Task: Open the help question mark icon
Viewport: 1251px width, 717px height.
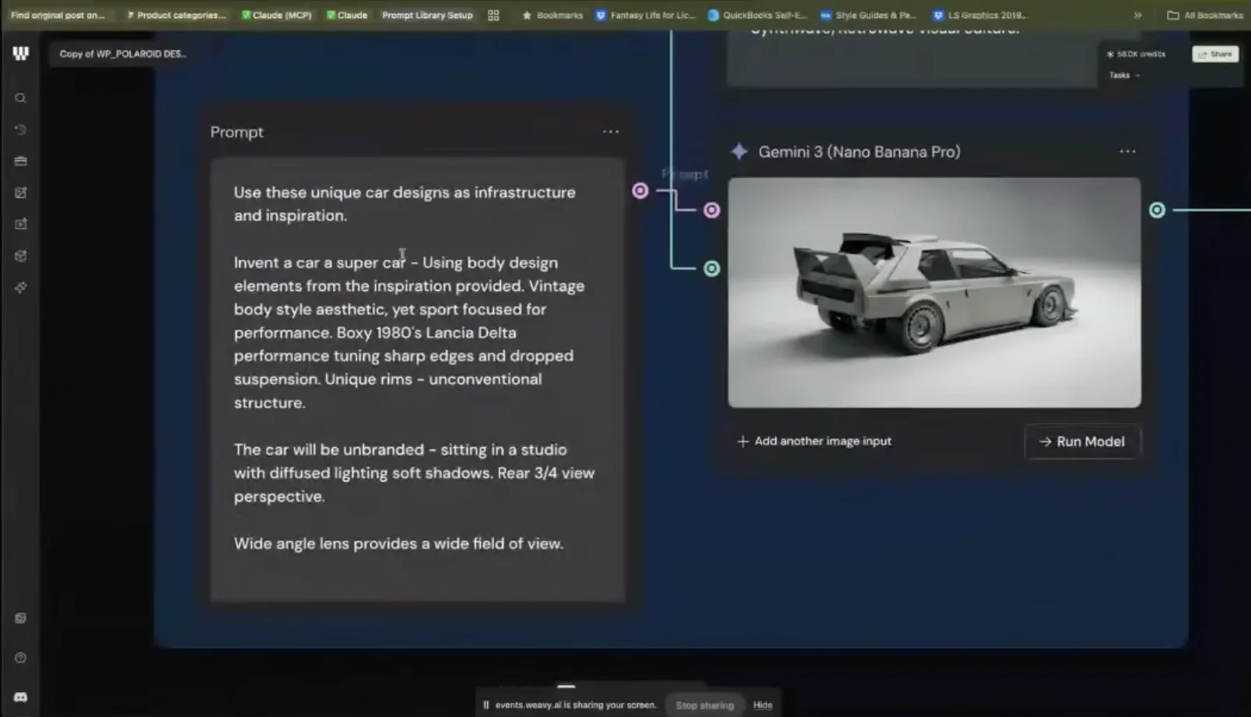Action: tap(20, 658)
